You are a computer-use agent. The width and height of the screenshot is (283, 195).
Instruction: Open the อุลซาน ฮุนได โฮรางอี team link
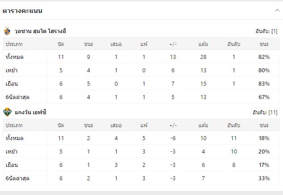pyautogui.click(x=41, y=31)
